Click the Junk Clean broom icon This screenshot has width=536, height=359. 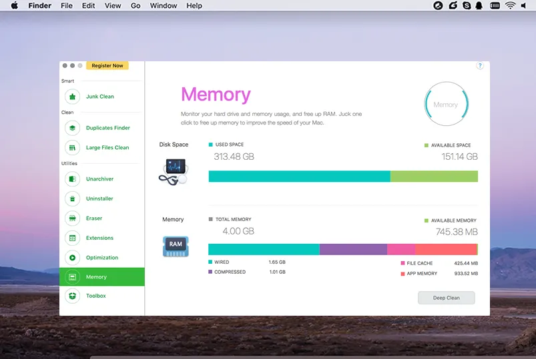(72, 97)
